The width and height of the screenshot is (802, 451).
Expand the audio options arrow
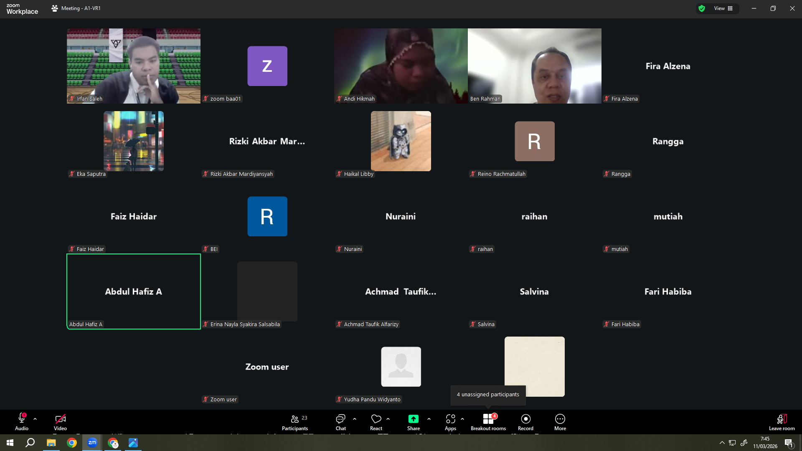click(x=35, y=419)
